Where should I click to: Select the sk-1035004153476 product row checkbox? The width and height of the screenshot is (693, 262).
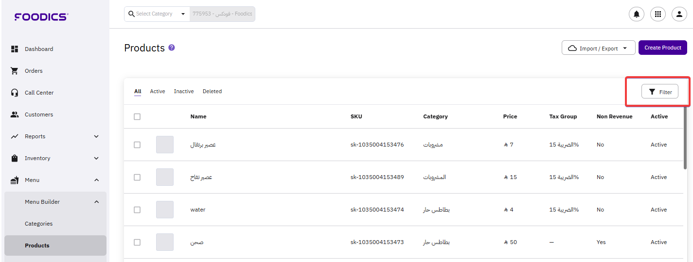pyautogui.click(x=137, y=145)
